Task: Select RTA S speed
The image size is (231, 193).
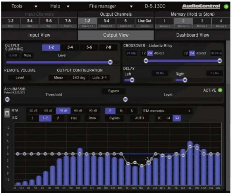Action: click(x=132, y=111)
